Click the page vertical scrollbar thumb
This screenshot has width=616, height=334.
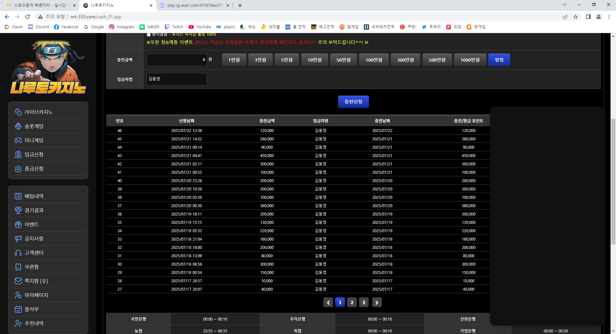click(613, 181)
